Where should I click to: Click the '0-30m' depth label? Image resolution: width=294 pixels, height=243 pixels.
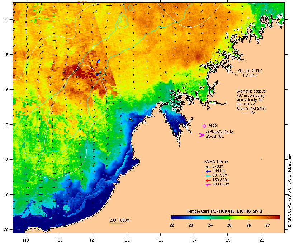click(x=218, y=167)
